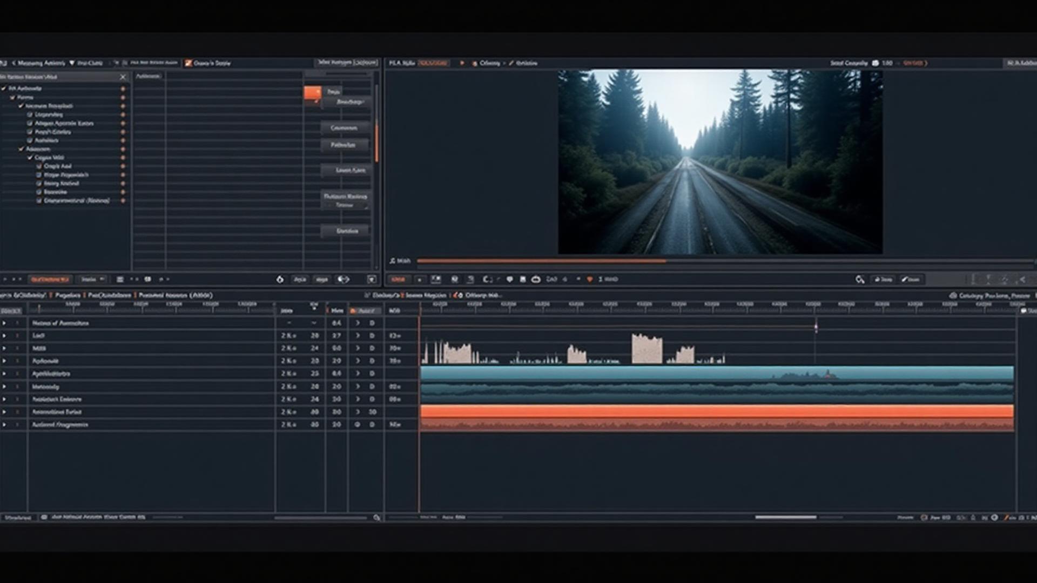Click the speech bubble marker icon under preview
The height and width of the screenshot is (583, 1037).
[x=509, y=279]
